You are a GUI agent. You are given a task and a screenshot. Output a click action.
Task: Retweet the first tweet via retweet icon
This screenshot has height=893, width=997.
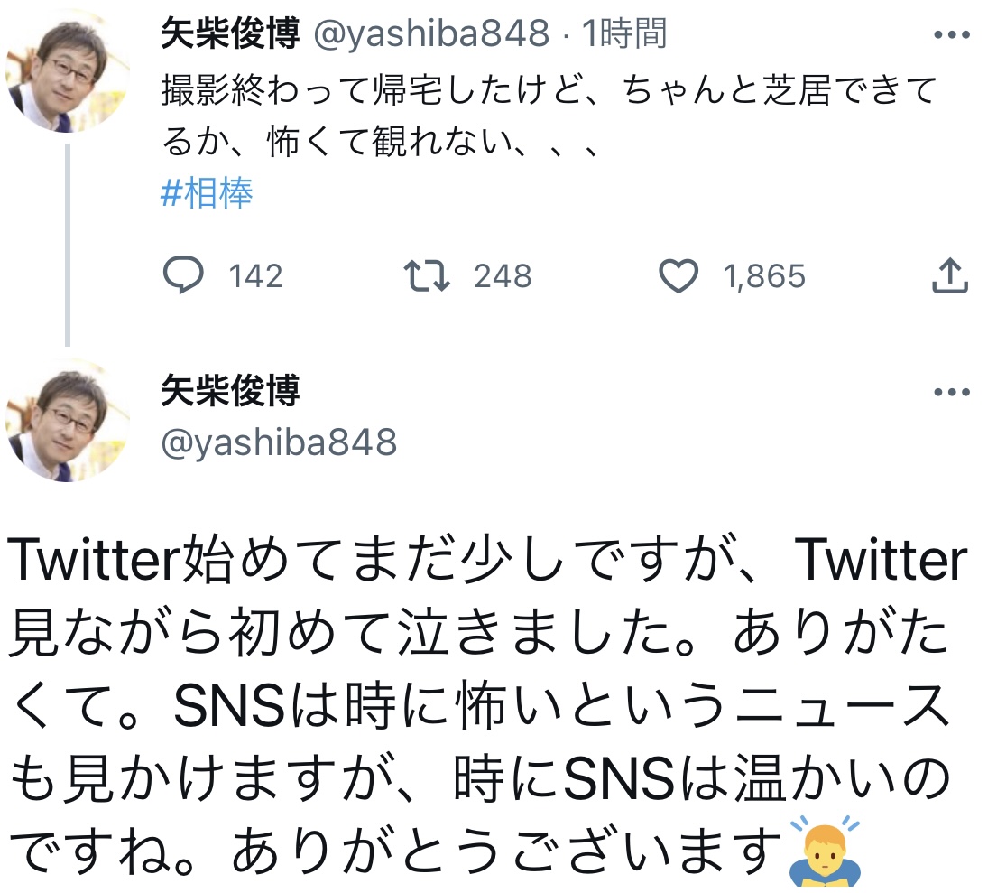tap(427, 276)
